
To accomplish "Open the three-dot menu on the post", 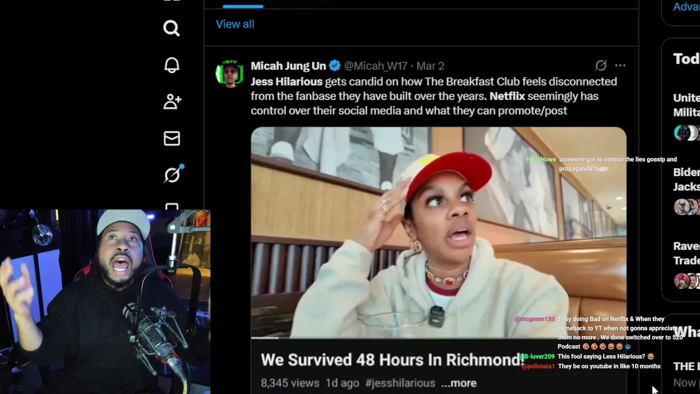I will tap(620, 66).
